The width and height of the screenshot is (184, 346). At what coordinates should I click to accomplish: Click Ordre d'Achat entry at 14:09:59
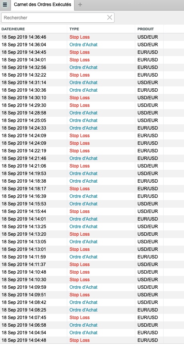[83, 287]
